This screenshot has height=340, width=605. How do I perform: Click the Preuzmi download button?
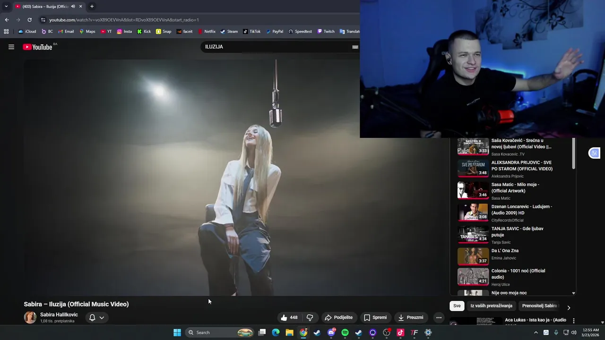(411, 317)
